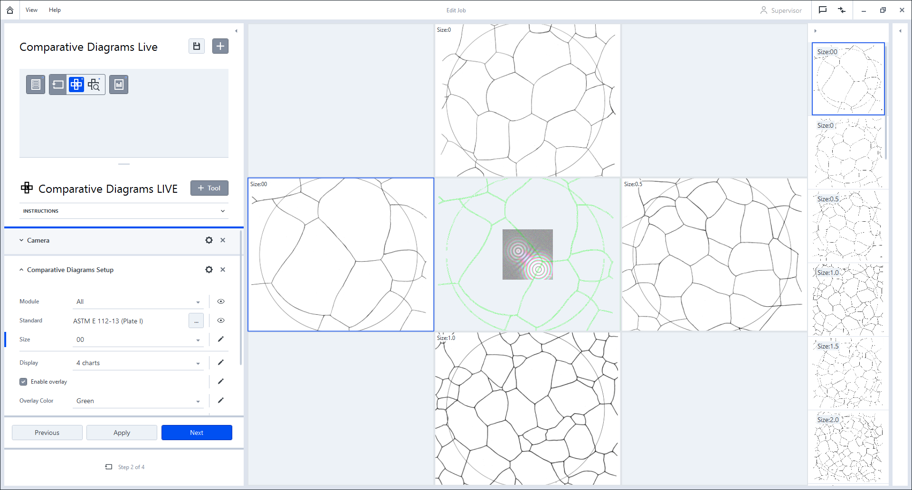Open the chat/feedback icon in title bar

(823, 10)
